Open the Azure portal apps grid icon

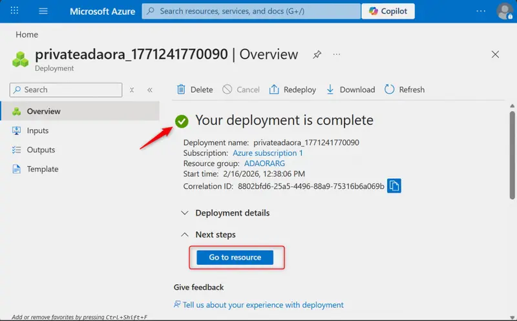tap(14, 10)
